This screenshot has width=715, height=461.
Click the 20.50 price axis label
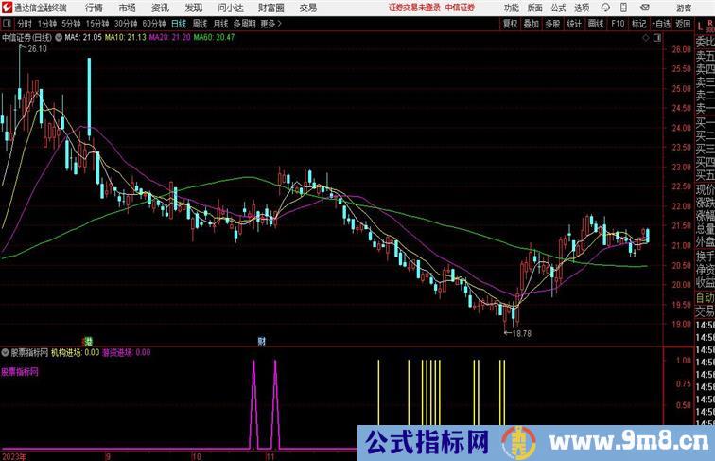pos(682,265)
